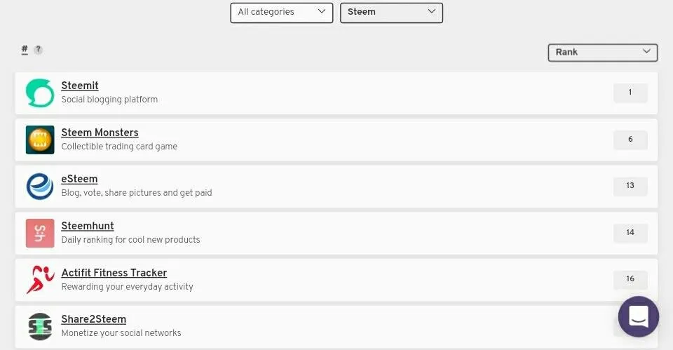
Task: Click 'Rewarding your everyday activity' description
Action: tap(127, 286)
